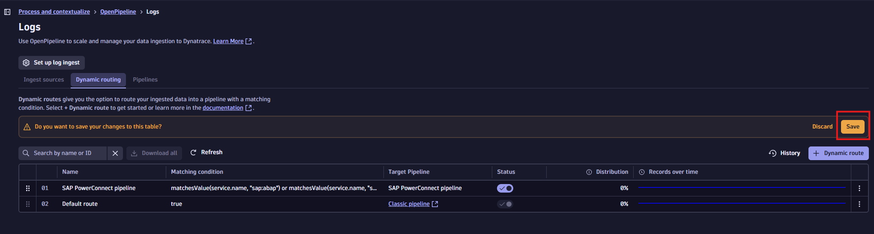The image size is (874, 234).
Task: Save changes to the routing table
Action: coord(853,127)
